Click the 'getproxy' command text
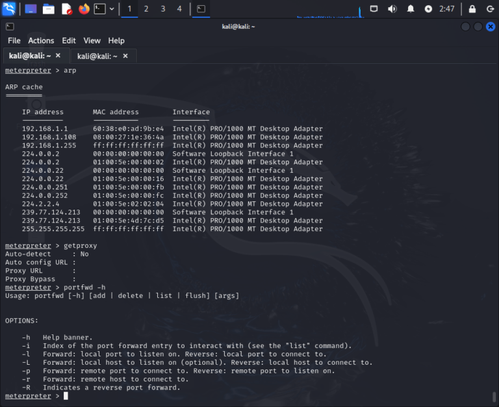The width and height of the screenshot is (499, 407). tap(80, 246)
